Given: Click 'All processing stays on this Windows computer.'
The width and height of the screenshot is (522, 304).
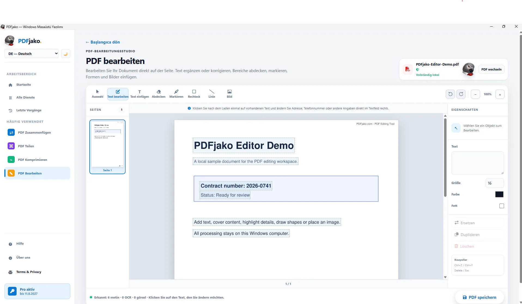Looking at the screenshot, I should click(241, 234).
